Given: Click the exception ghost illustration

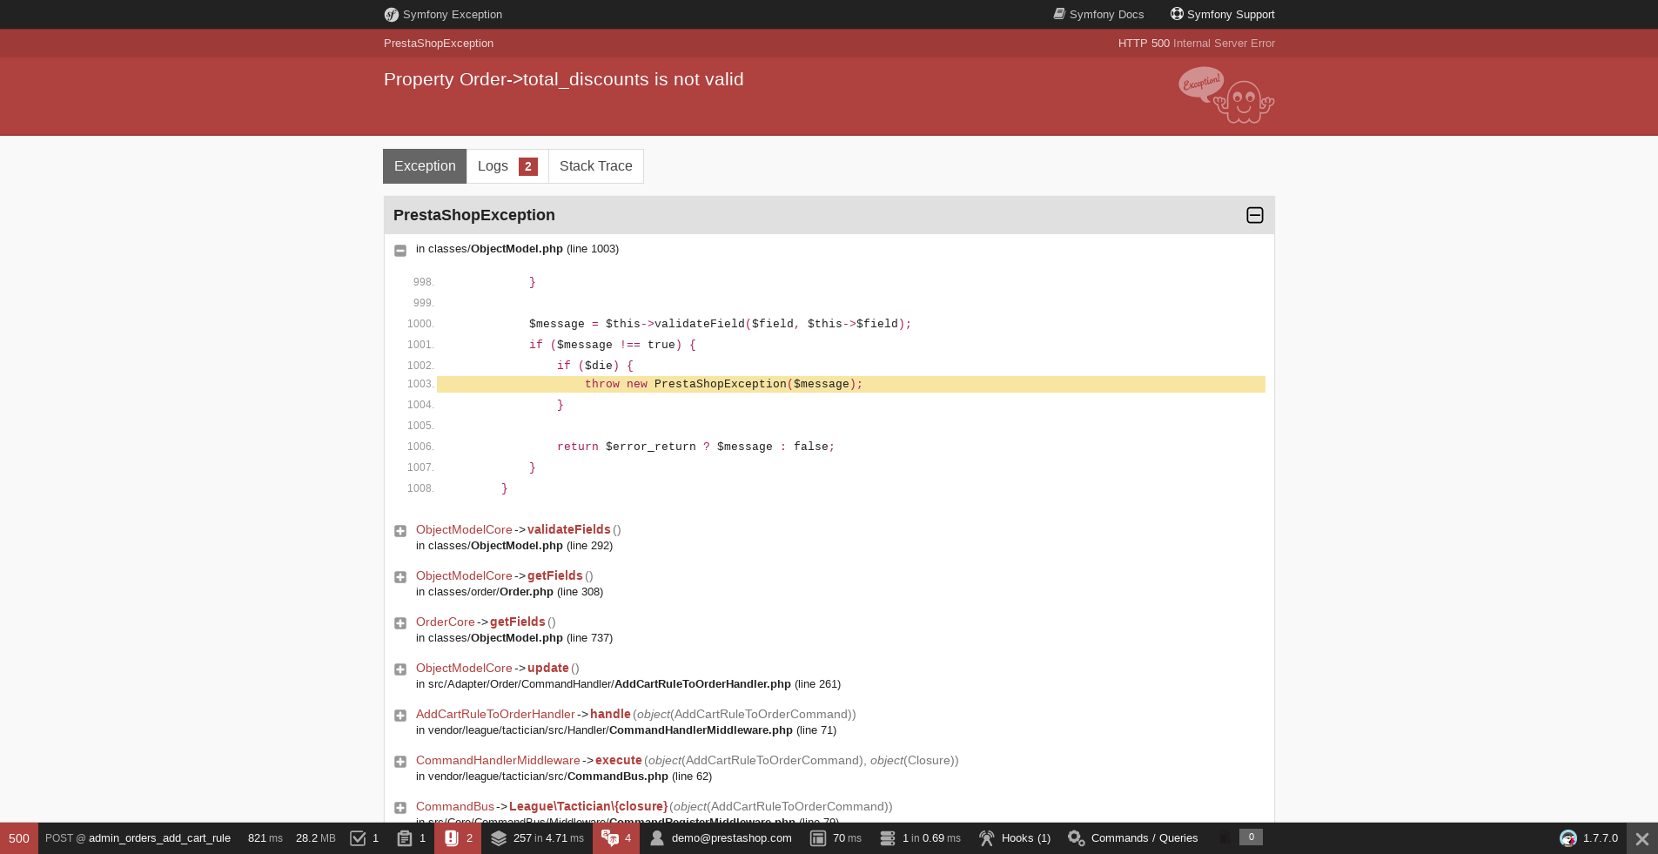Looking at the screenshot, I should [x=1226, y=96].
